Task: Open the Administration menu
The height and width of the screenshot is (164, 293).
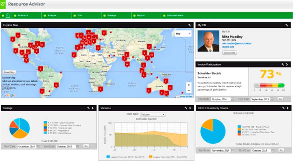Action: (x=175, y=15)
